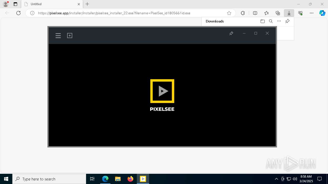
Task: Open Browser essentials heart icon
Action: point(300,13)
